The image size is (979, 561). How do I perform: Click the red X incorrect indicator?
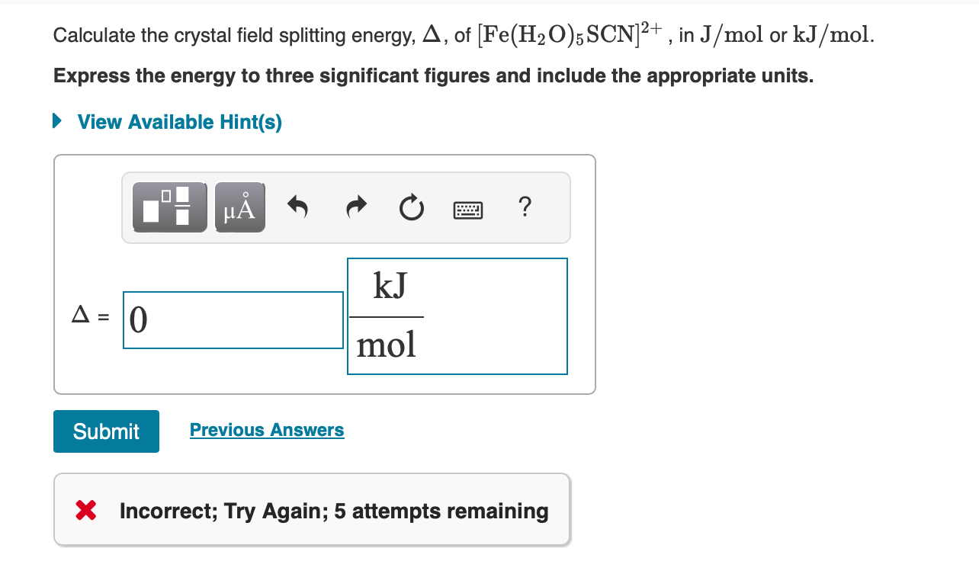(85, 510)
